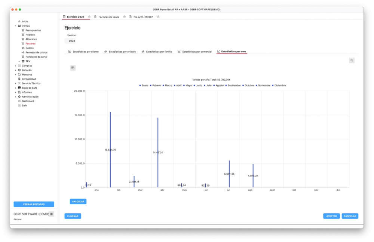This screenshot has width=374, height=242.
Task: Switch to Estadísticas por artículo tab
Action: (120, 52)
